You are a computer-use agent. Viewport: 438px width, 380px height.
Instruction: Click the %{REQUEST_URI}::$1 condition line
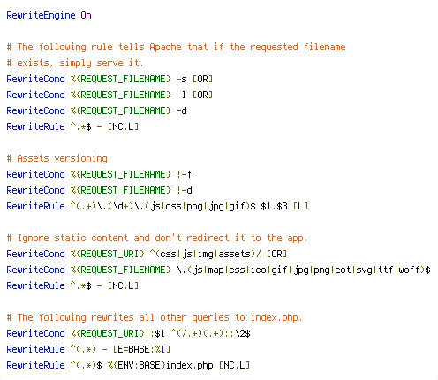tap(128, 333)
